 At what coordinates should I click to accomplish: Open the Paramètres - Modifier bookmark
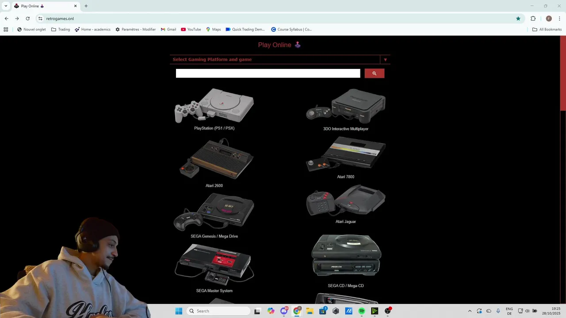point(135,30)
